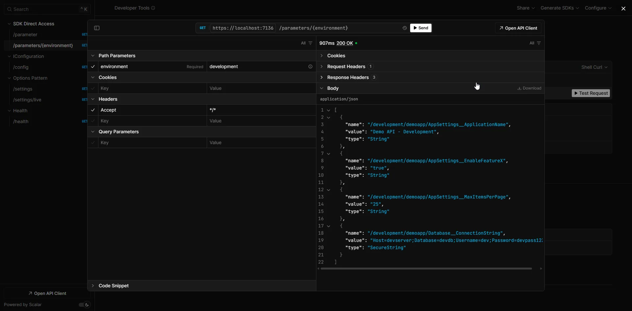Disable the Accept header checkbox
The height and width of the screenshot is (311, 632).
[93, 110]
